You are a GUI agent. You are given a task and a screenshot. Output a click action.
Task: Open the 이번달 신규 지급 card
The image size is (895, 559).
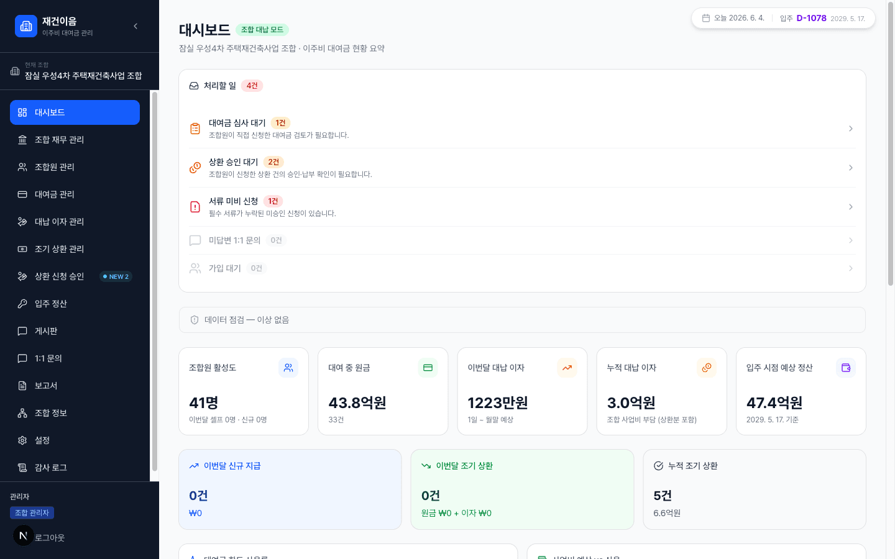(290, 489)
